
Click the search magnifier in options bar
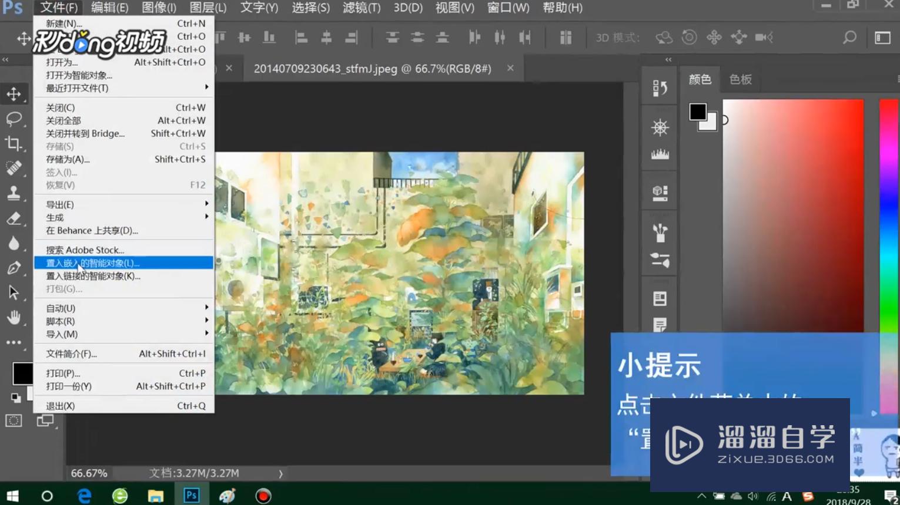click(849, 38)
